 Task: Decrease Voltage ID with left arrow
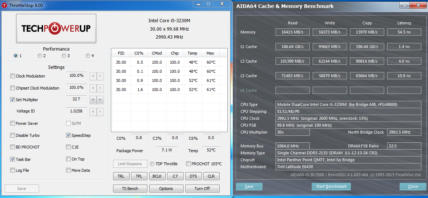[93, 111]
